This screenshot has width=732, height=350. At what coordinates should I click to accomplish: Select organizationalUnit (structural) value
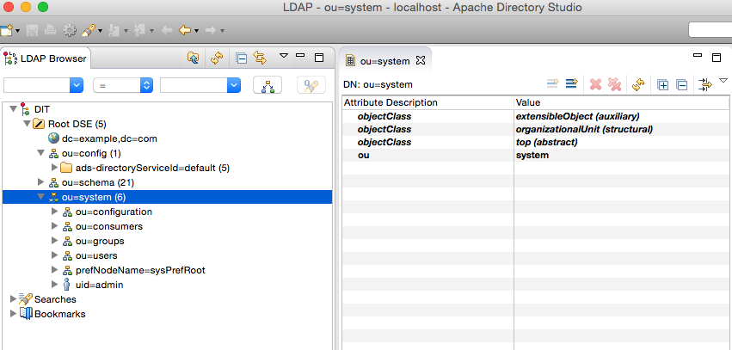(584, 129)
